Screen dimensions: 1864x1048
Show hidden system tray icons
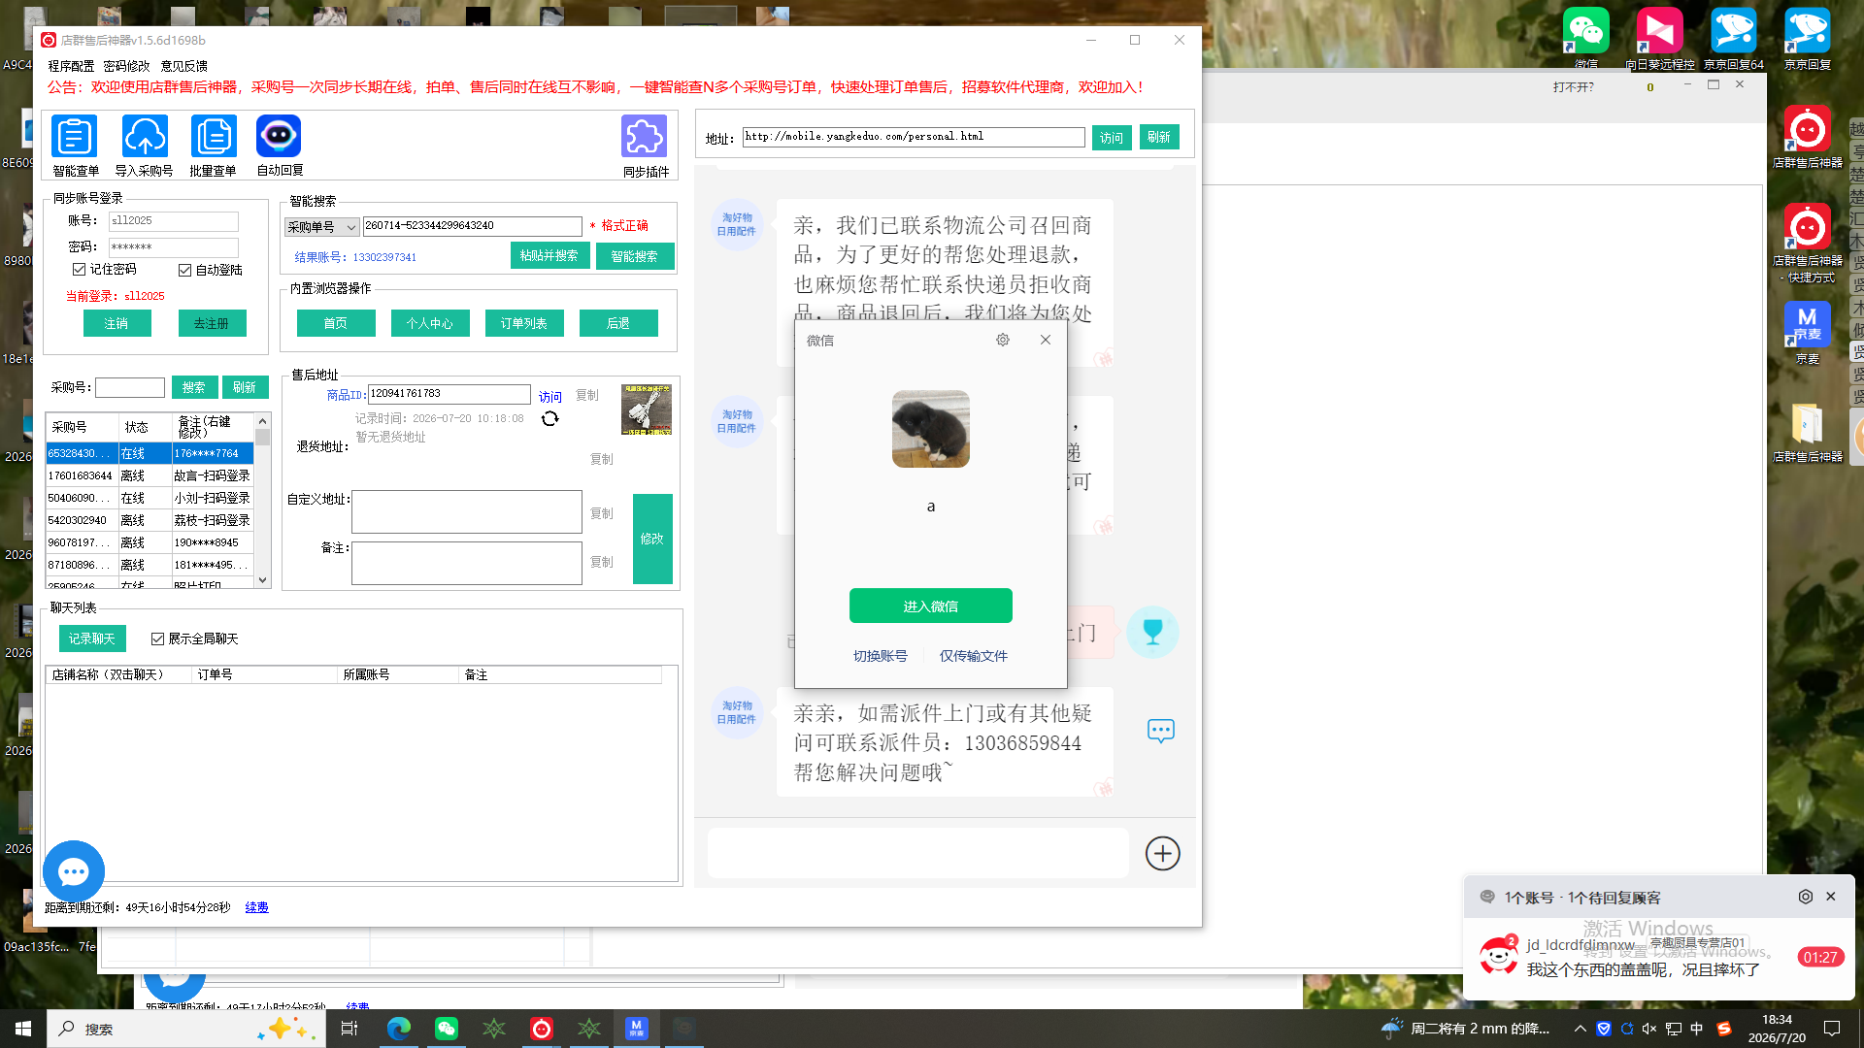(x=1581, y=1029)
